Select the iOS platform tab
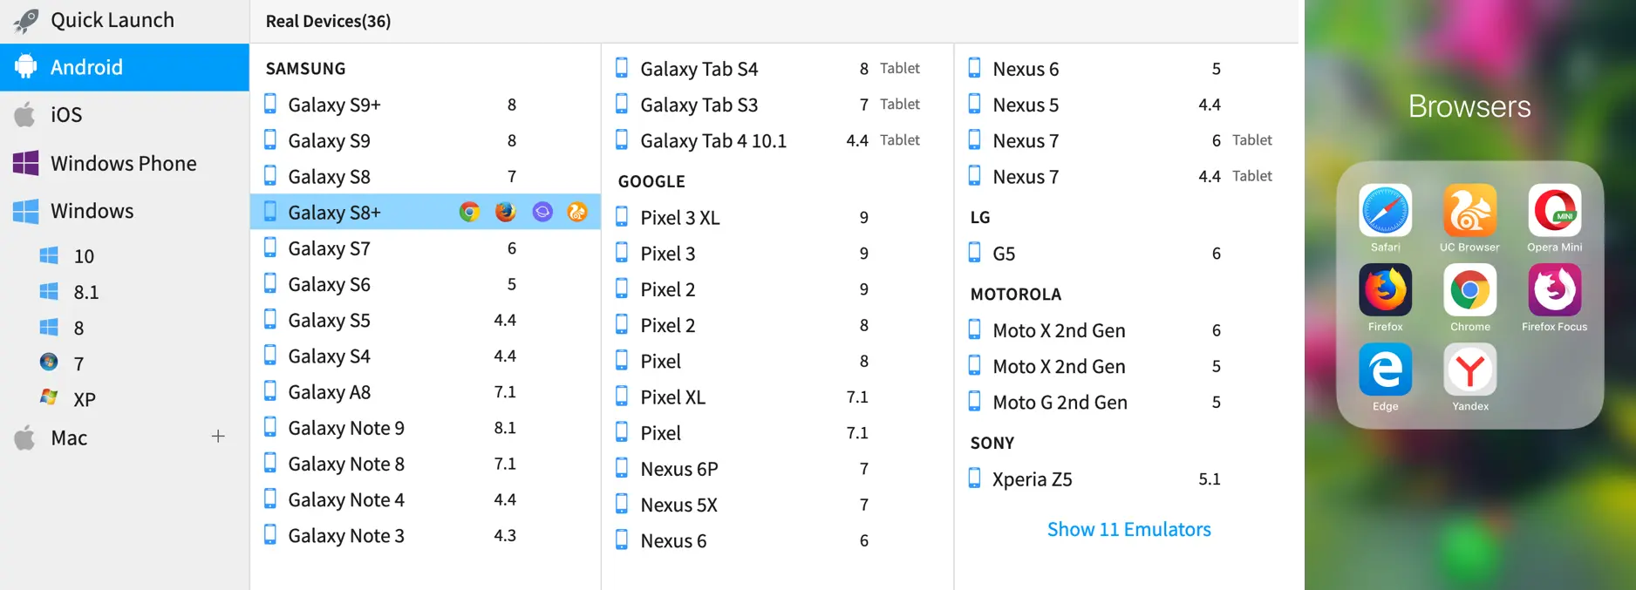The height and width of the screenshot is (590, 1636). click(x=66, y=115)
